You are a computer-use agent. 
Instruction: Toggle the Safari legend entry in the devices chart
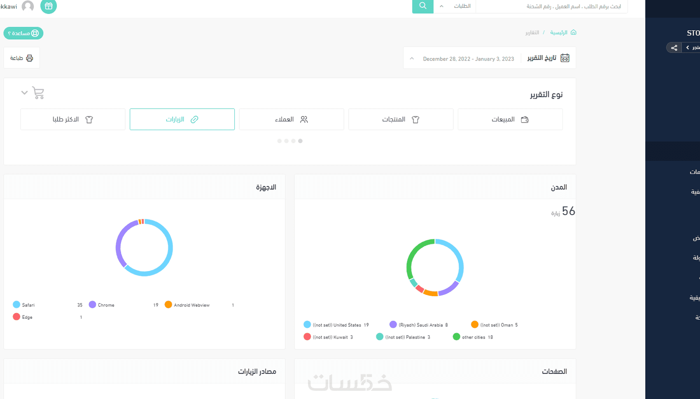(x=24, y=305)
